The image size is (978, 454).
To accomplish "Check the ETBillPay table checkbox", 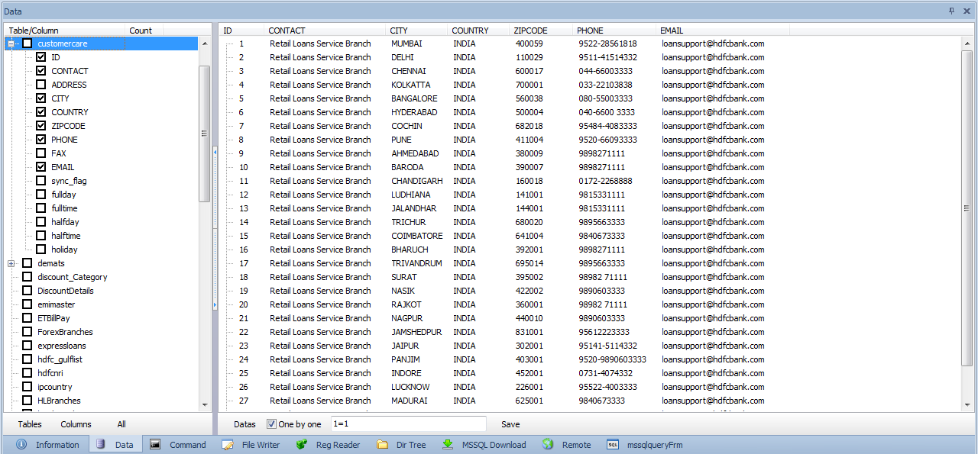I will (28, 318).
